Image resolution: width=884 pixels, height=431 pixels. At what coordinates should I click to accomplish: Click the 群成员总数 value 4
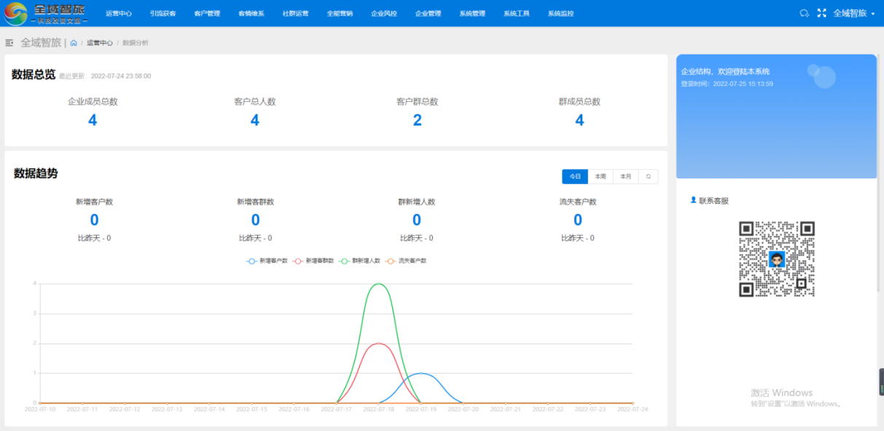[579, 120]
